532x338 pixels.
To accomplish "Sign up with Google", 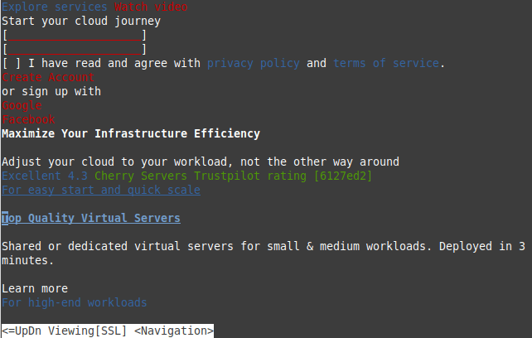I will [22, 105].
